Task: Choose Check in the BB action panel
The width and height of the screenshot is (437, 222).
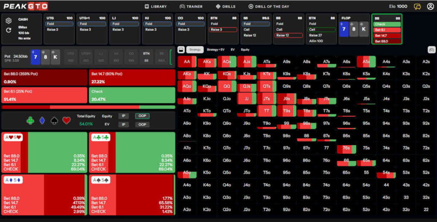Action: (x=387, y=24)
